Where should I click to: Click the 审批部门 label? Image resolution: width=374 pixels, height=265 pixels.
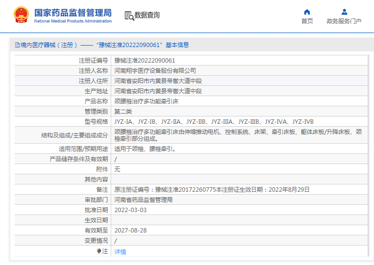point(96,199)
